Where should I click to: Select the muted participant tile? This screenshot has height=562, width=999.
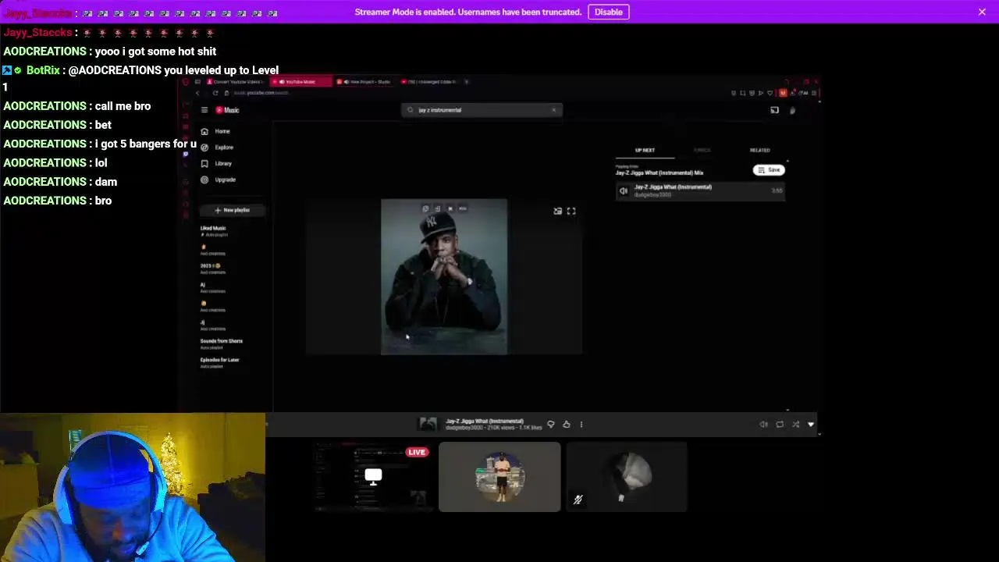click(x=626, y=477)
